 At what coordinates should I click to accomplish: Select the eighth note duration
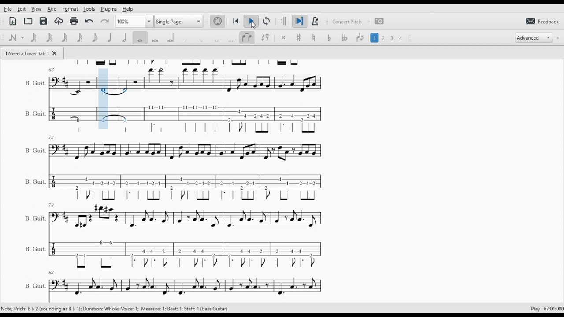(x=95, y=38)
